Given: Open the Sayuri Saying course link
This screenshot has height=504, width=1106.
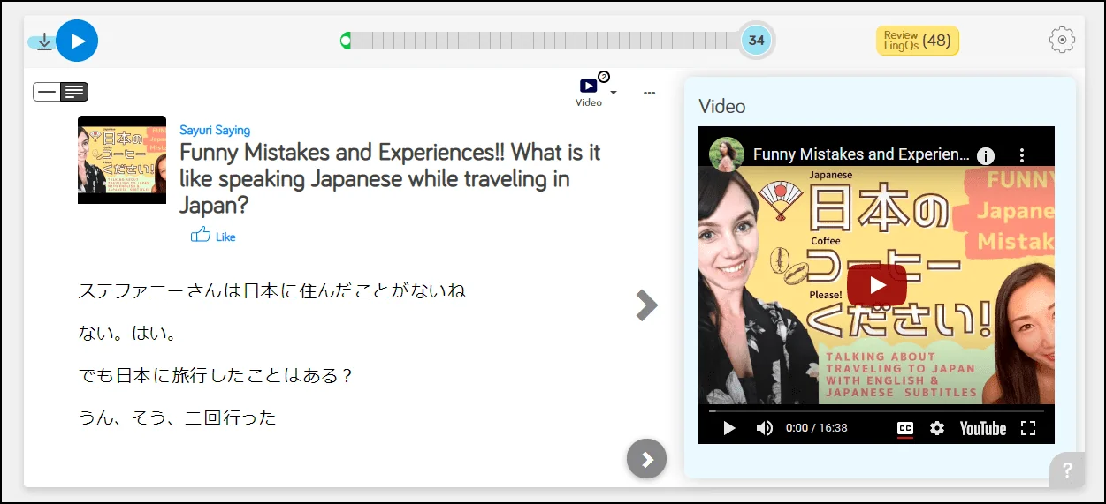Looking at the screenshot, I should pos(215,131).
